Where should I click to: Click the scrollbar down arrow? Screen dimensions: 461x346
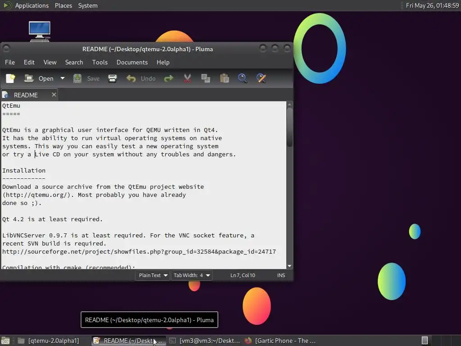click(289, 266)
